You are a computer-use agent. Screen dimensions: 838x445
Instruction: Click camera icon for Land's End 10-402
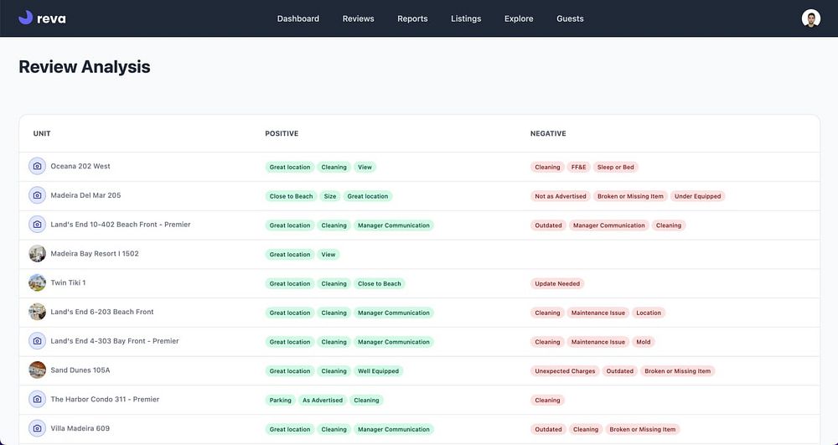37,225
